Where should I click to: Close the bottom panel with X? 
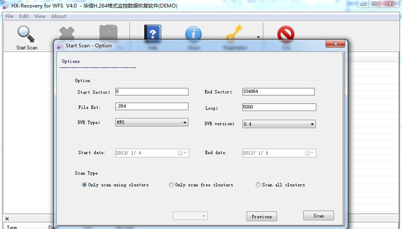pos(7,219)
